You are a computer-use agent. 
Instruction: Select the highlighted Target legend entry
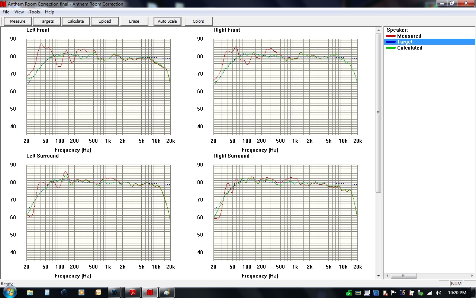(430, 42)
